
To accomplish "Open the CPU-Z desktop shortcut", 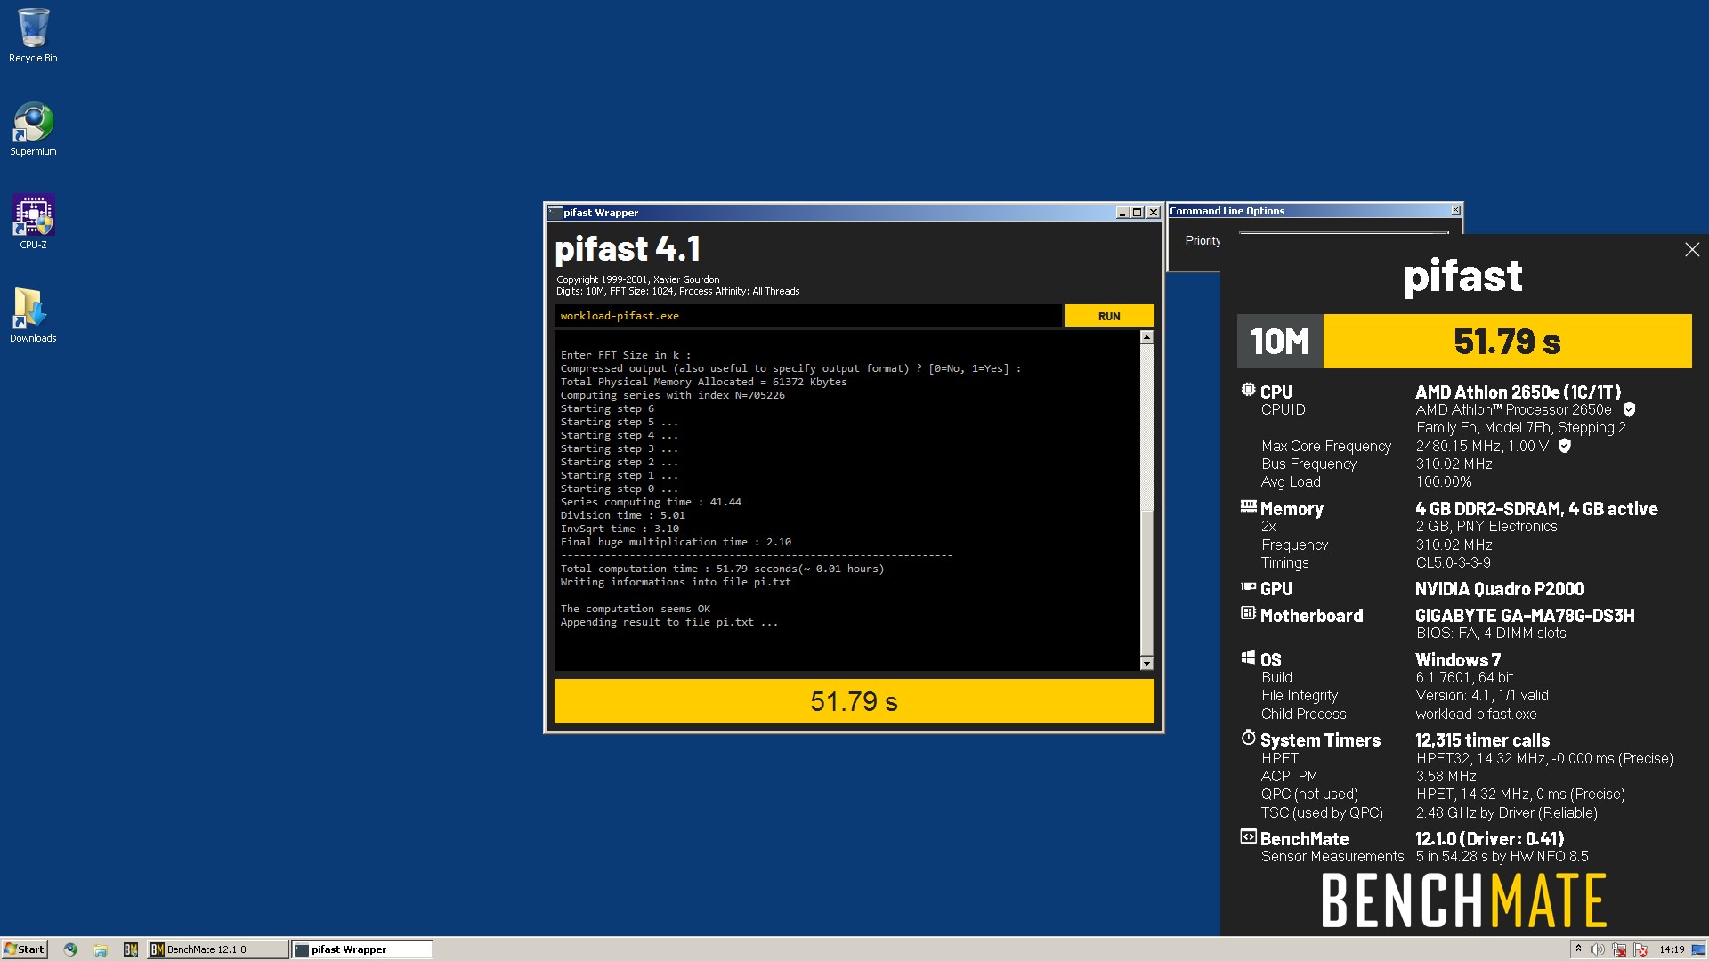I will click(x=33, y=222).
